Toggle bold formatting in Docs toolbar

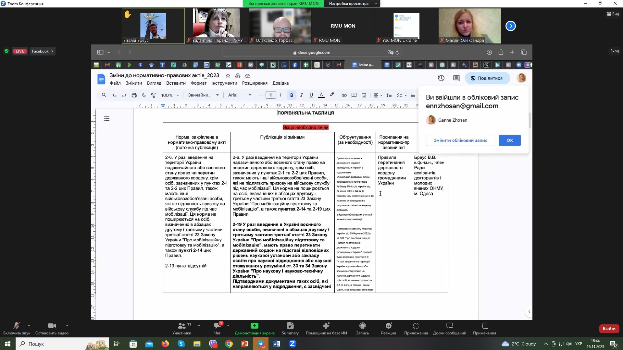pyautogui.click(x=292, y=95)
